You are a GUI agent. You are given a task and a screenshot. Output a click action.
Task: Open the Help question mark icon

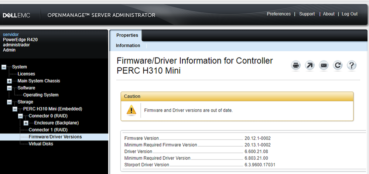351,65
